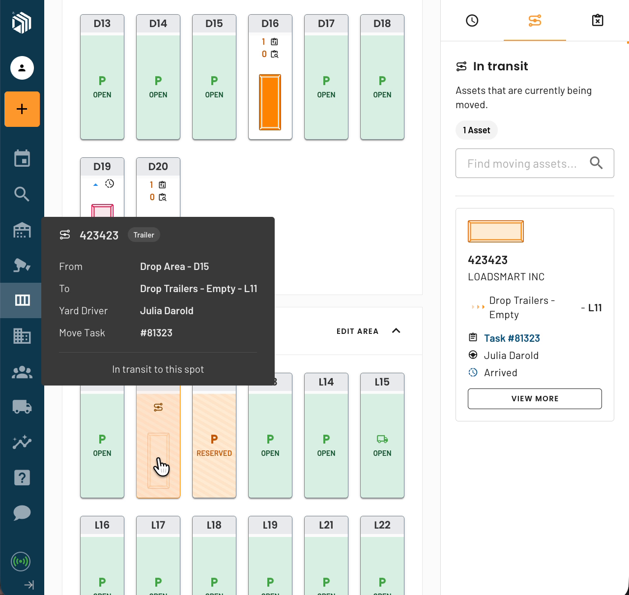Open the calendar schedule icon in sidebar

coord(22,158)
